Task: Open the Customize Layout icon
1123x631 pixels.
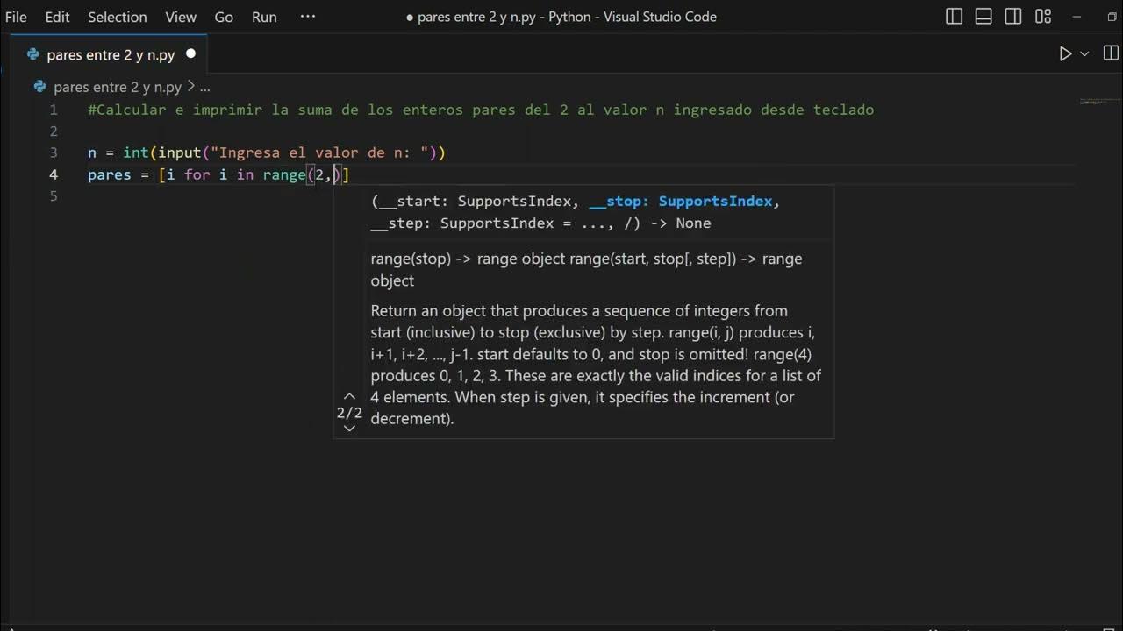Action: pos(1043,17)
